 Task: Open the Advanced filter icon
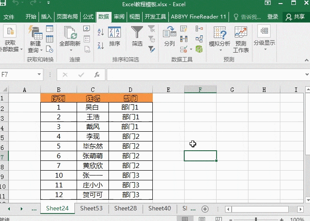[x=151, y=49]
